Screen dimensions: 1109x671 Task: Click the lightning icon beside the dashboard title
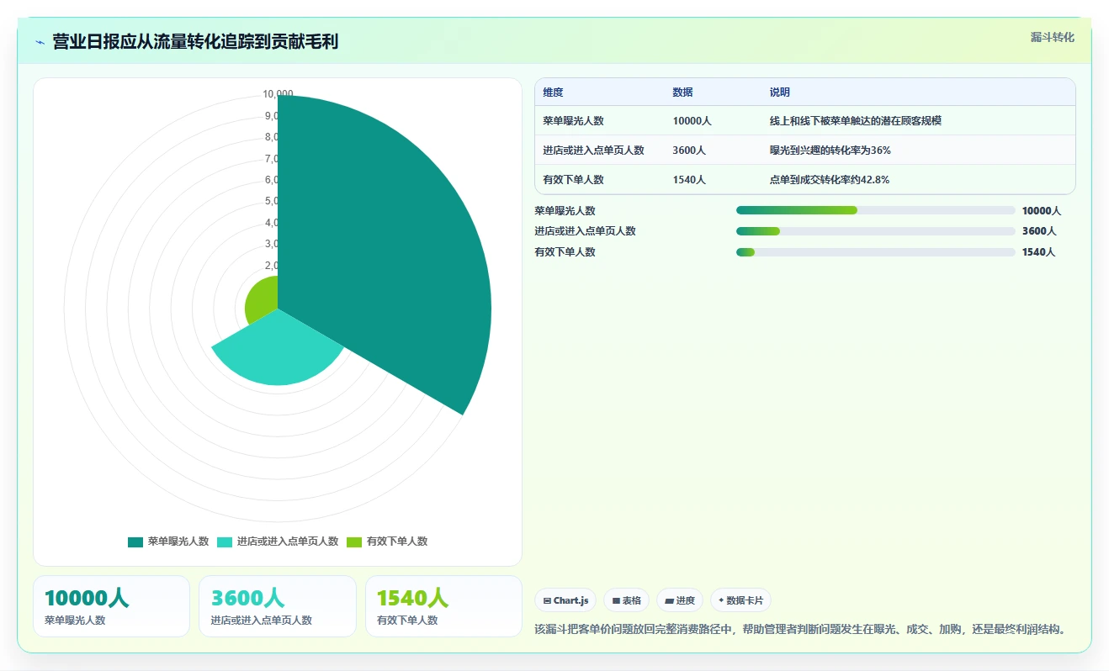pyautogui.click(x=40, y=41)
